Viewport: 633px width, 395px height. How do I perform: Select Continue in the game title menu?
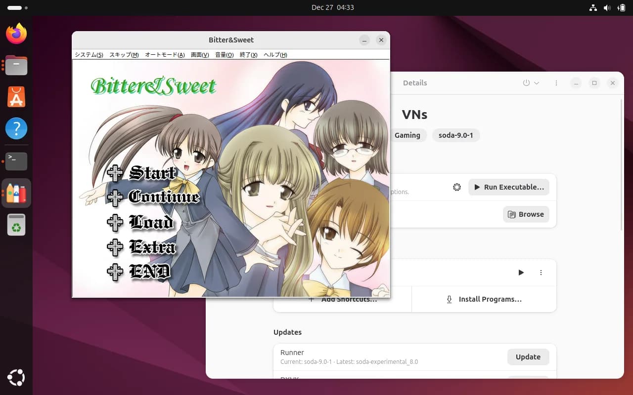tap(153, 197)
